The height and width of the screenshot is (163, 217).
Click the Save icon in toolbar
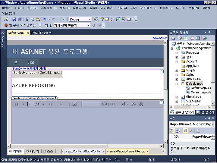pos(14,19)
